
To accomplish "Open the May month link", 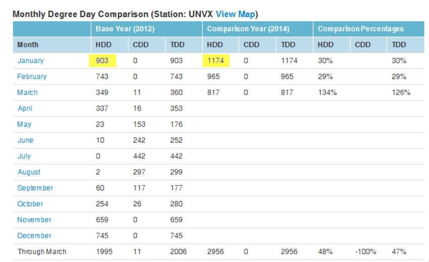I will pyautogui.click(x=24, y=124).
